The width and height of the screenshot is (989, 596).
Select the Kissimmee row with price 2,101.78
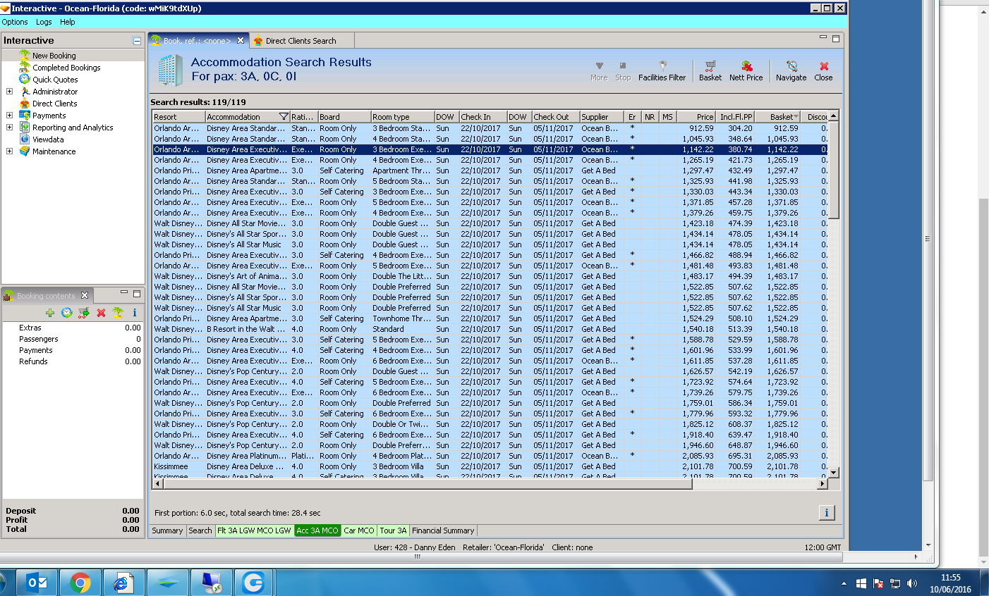[490, 466]
